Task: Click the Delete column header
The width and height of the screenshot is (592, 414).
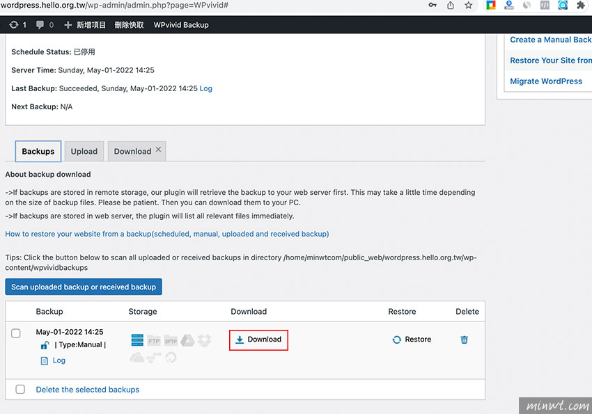Action: (467, 312)
